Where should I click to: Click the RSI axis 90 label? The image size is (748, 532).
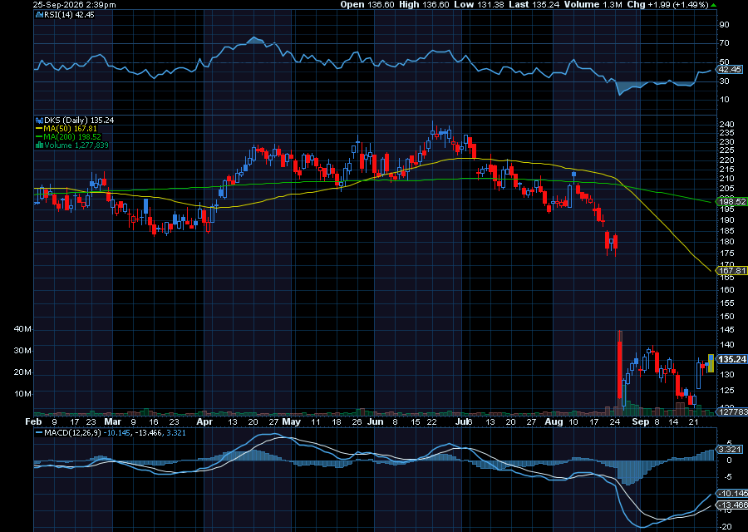pos(724,25)
